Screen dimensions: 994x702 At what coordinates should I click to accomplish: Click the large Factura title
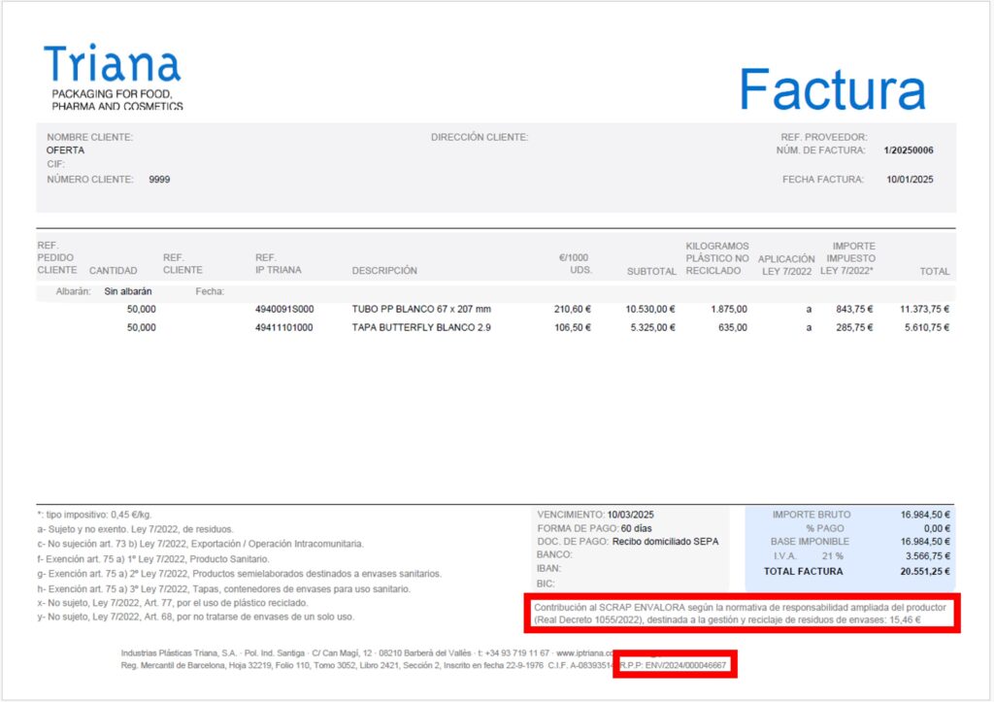click(x=832, y=89)
